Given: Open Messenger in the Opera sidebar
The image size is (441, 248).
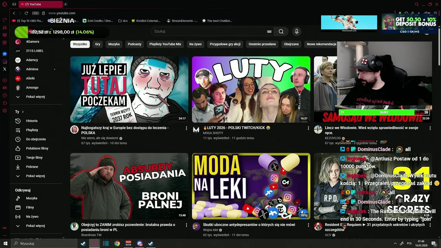Looking at the screenshot, I should click(x=5, y=54).
